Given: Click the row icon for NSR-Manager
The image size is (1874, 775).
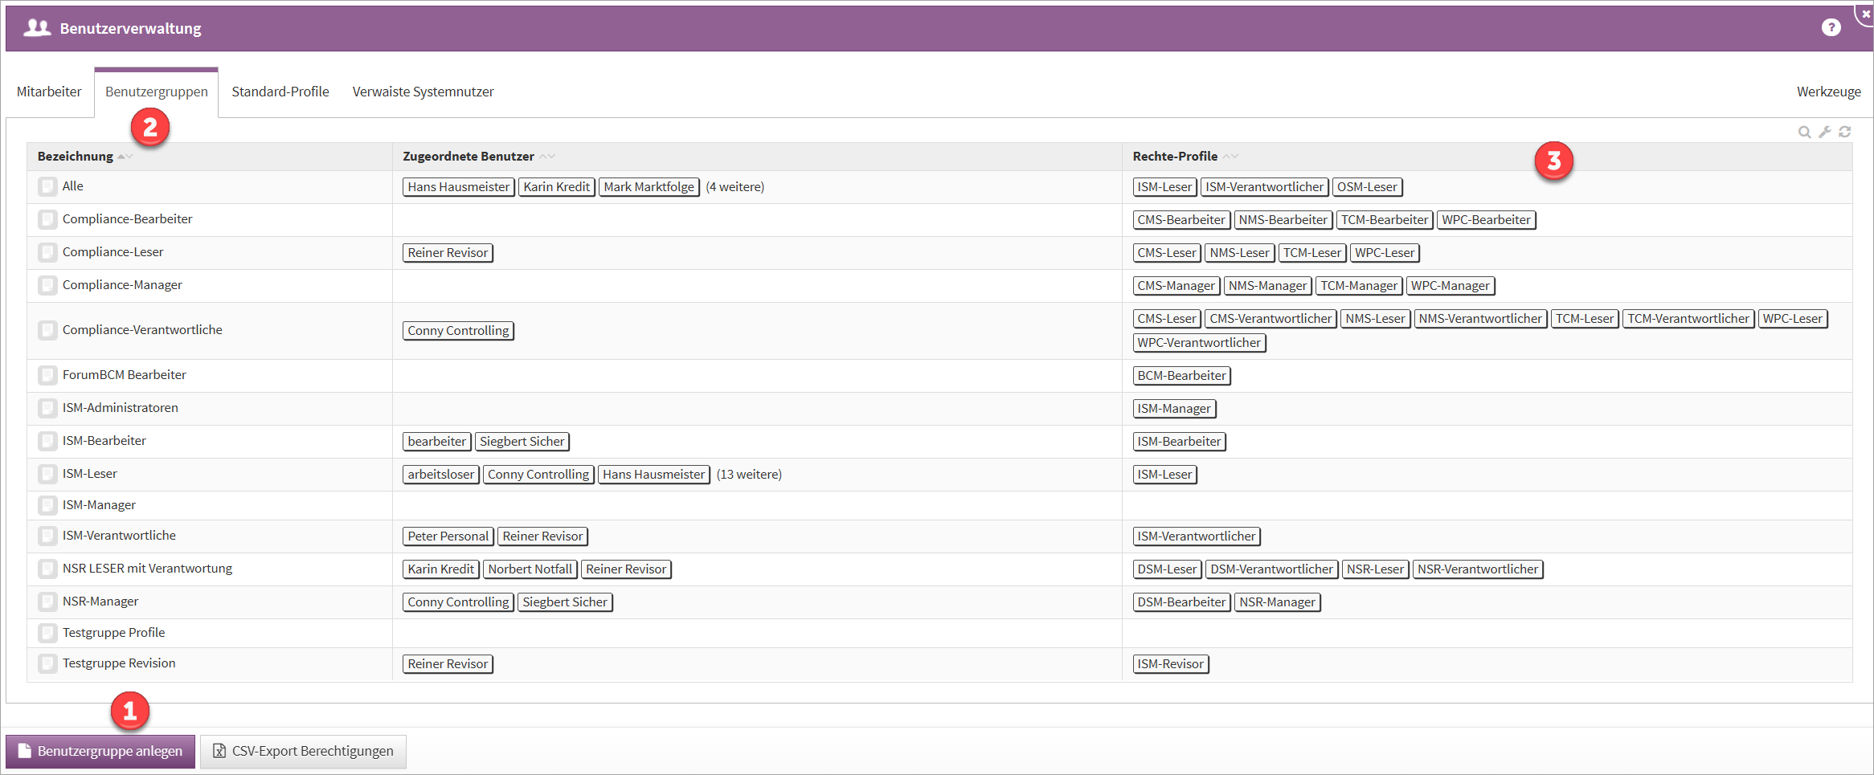Looking at the screenshot, I should [47, 602].
